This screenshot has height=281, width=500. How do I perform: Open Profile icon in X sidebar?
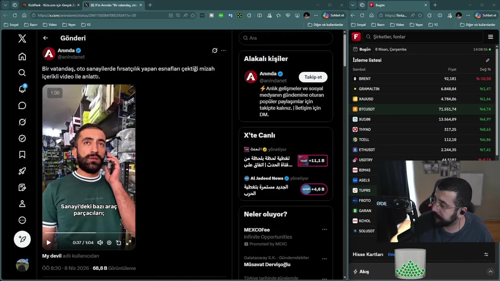22,204
